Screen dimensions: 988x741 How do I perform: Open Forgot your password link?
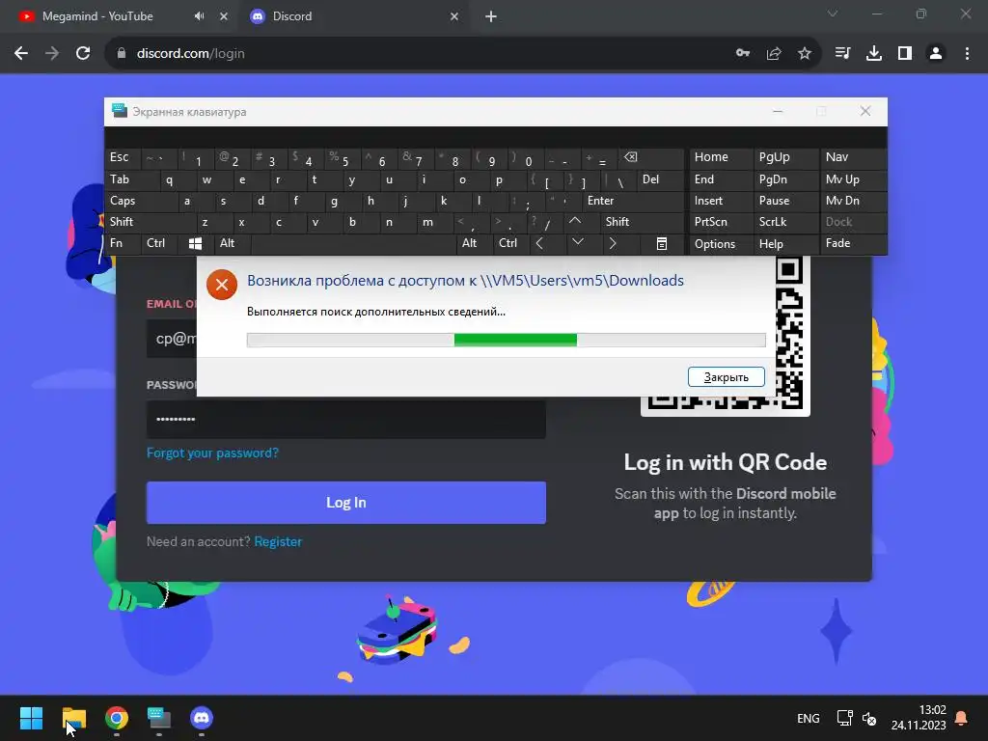coord(212,453)
